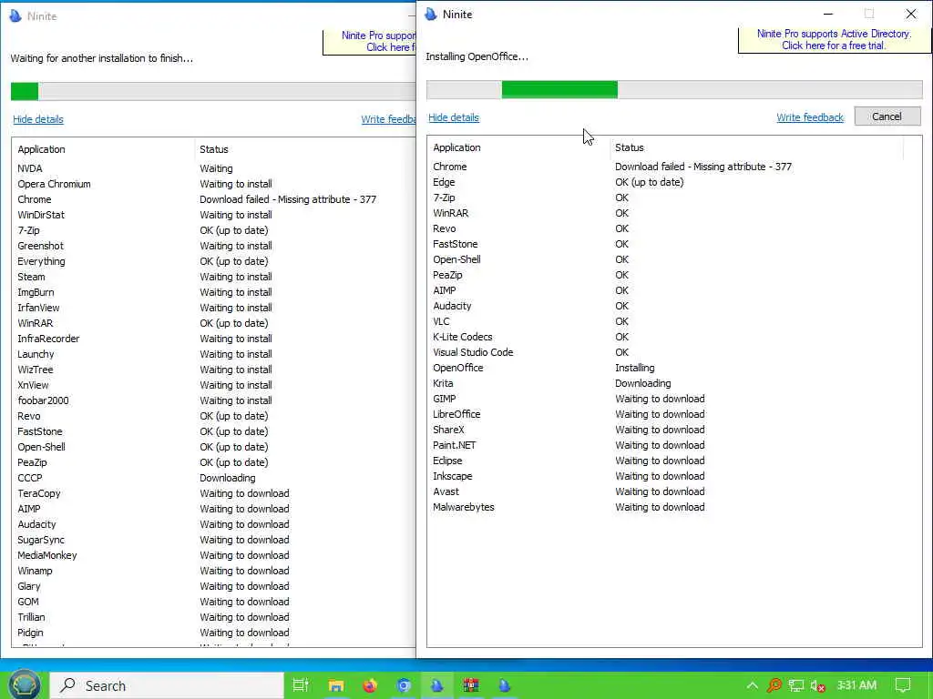Select the Ninite taskbar icon right of WinRAR
Viewport: 933px width, 699px height.
[x=505, y=685]
